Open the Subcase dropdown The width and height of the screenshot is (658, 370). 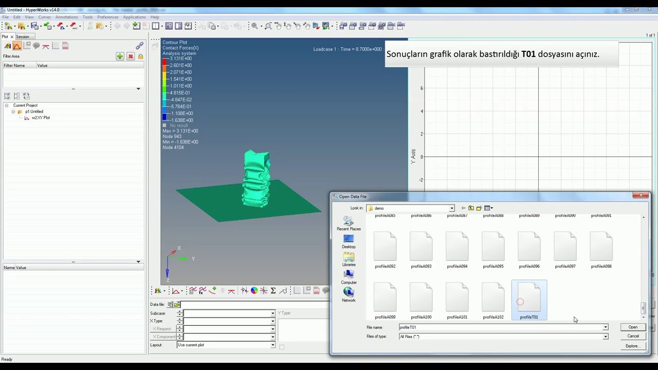[x=273, y=313]
